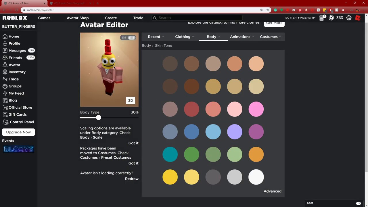Image resolution: width=368 pixels, height=207 pixels.
Task: Click the Body breadcrumb link
Action: (x=146, y=45)
